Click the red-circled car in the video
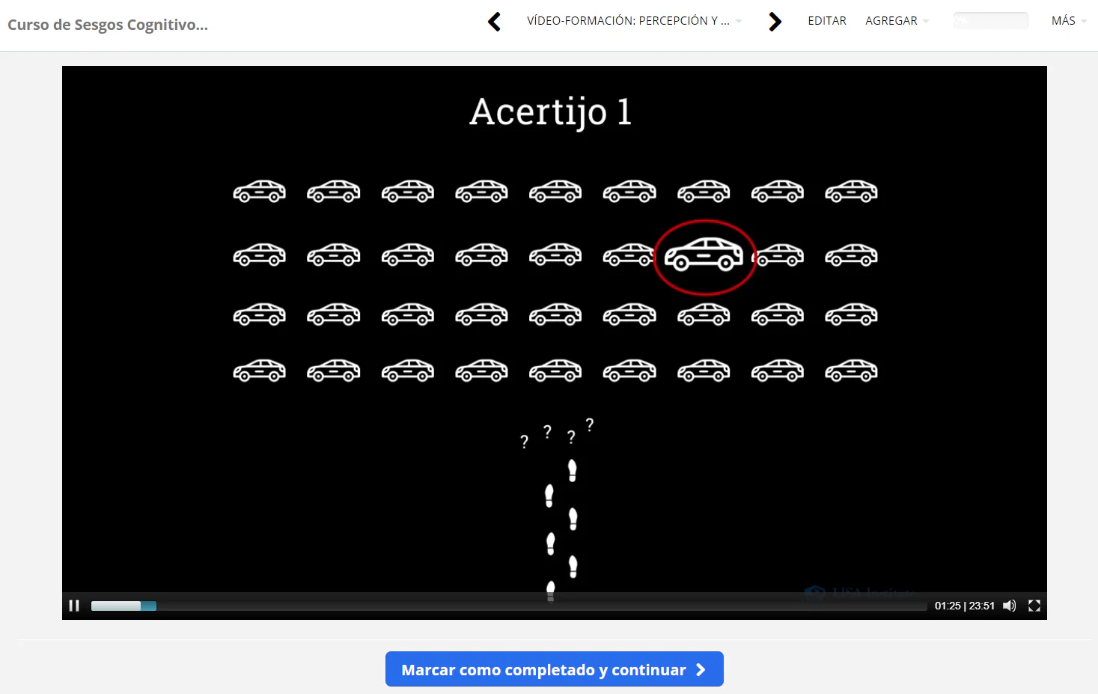Viewport: 1098px width, 694px height. coord(704,256)
